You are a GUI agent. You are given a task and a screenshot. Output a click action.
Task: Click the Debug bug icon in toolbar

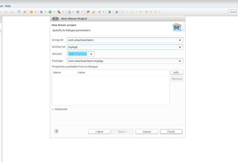click(x=41, y=12)
